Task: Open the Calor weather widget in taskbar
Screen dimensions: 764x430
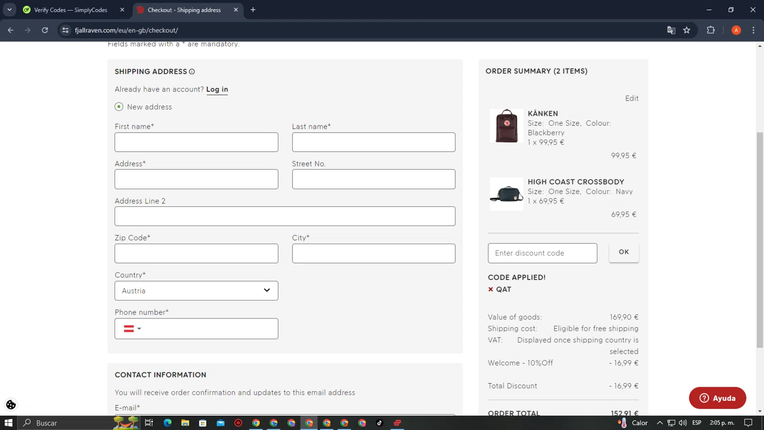Action: coord(633,423)
